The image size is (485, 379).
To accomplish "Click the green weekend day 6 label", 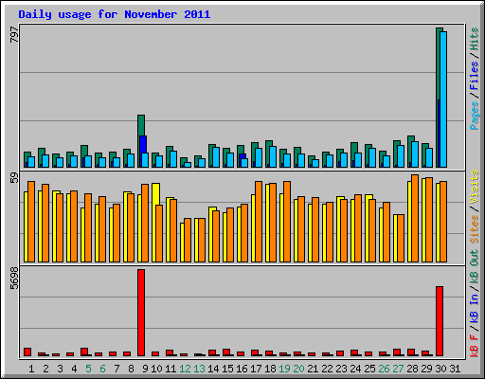I will click(102, 369).
